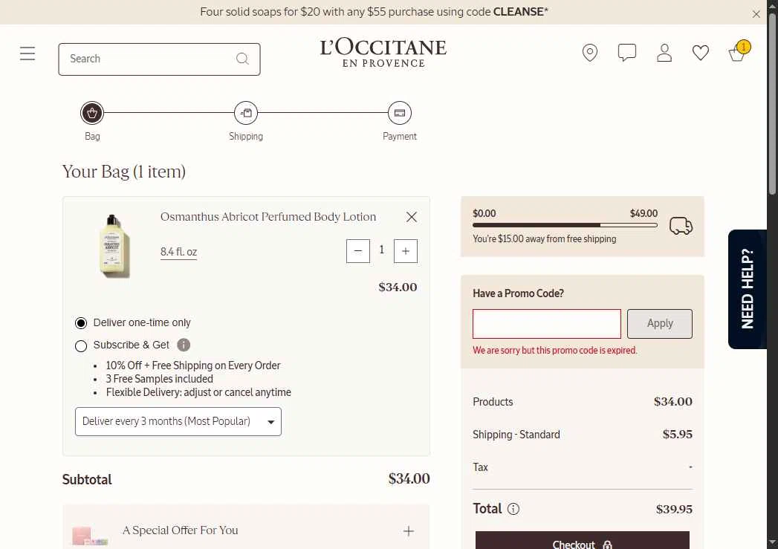This screenshot has height=549, width=778.
Task: Click the '3 Free Samples included' bullet
Action: tap(159, 379)
